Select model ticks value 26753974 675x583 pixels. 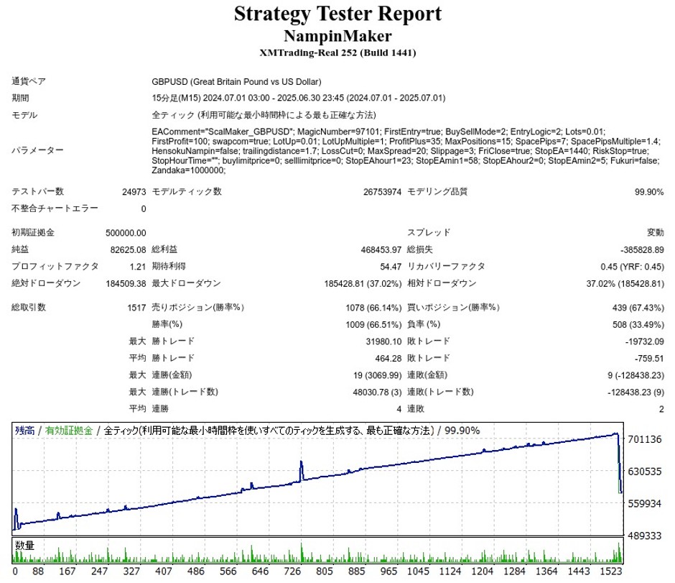(x=382, y=192)
